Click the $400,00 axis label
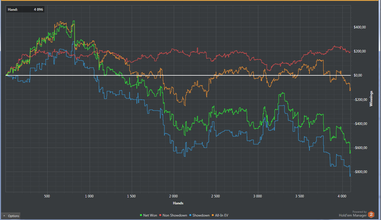The height and width of the screenshot is (220, 381). point(360,27)
